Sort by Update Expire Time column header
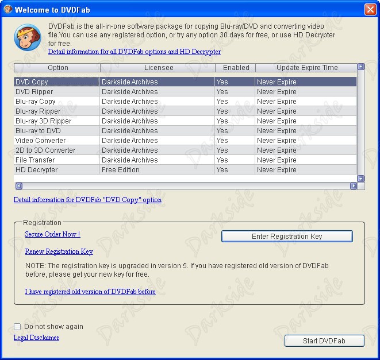The height and width of the screenshot is (360, 380). coord(306,68)
